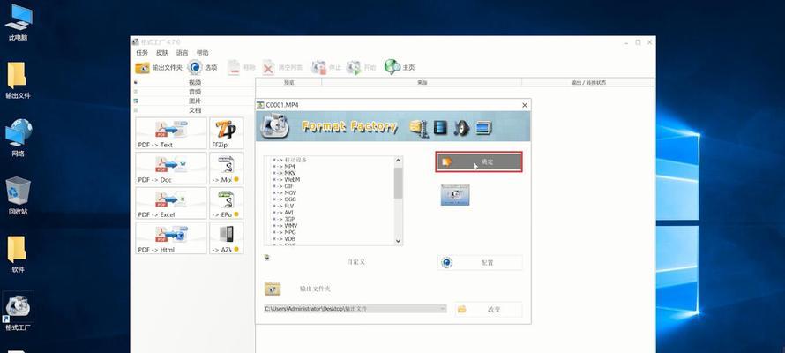Image resolution: width=785 pixels, height=353 pixels.
Task: Click format list scrollbar down arrow
Action: click(399, 241)
